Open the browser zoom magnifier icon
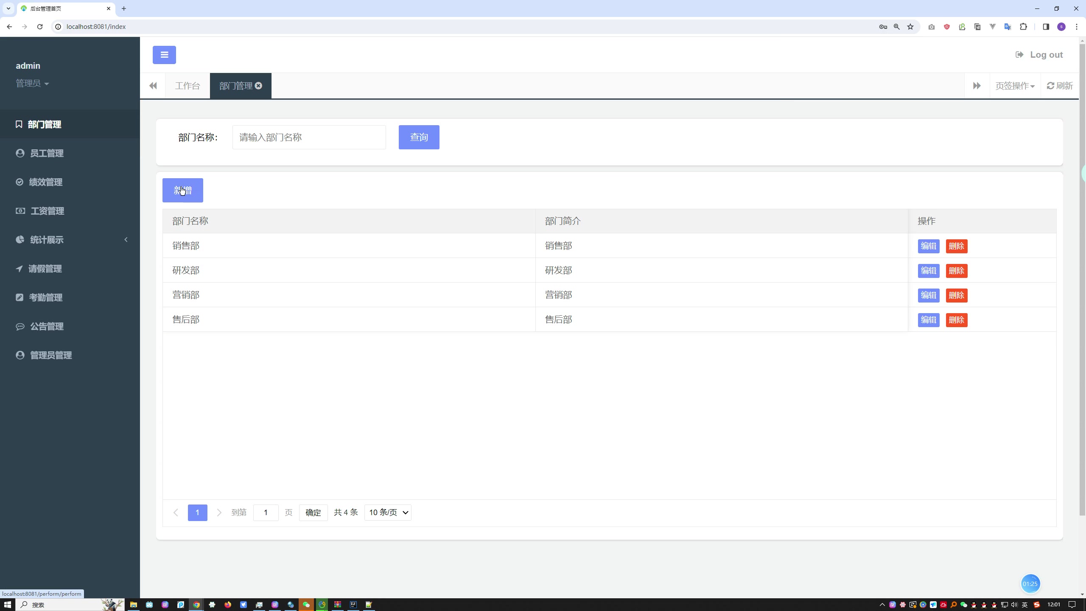The height and width of the screenshot is (611, 1086). (896, 27)
